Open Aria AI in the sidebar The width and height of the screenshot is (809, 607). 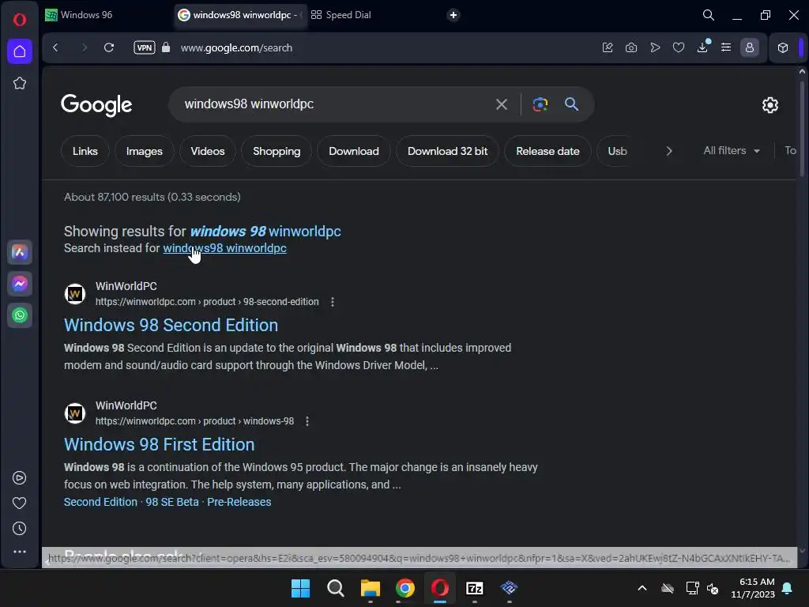tap(20, 252)
